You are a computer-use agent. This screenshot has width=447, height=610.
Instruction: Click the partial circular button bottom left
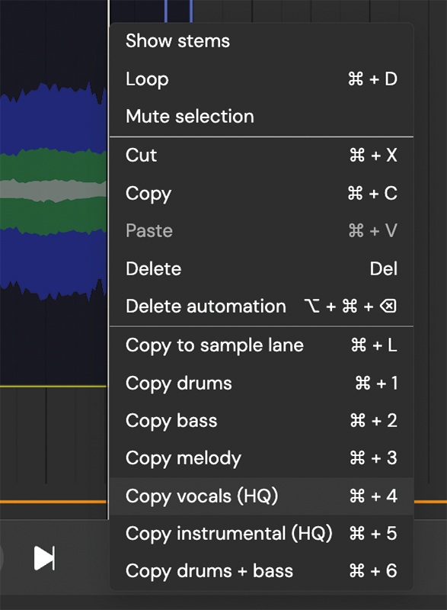tap(4, 558)
